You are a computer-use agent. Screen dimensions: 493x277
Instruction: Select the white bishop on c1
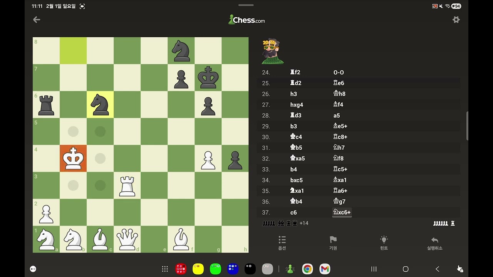pyautogui.click(x=100, y=239)
